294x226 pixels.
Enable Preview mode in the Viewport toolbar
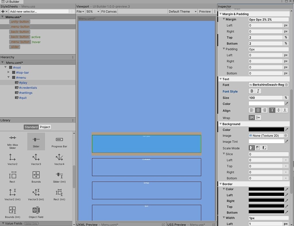point(205,11)
